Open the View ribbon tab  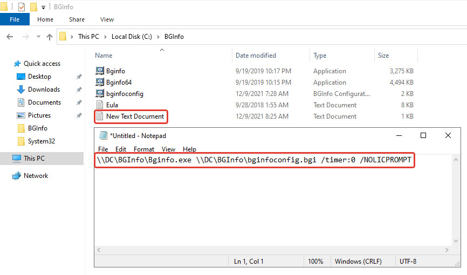[107, 19]
